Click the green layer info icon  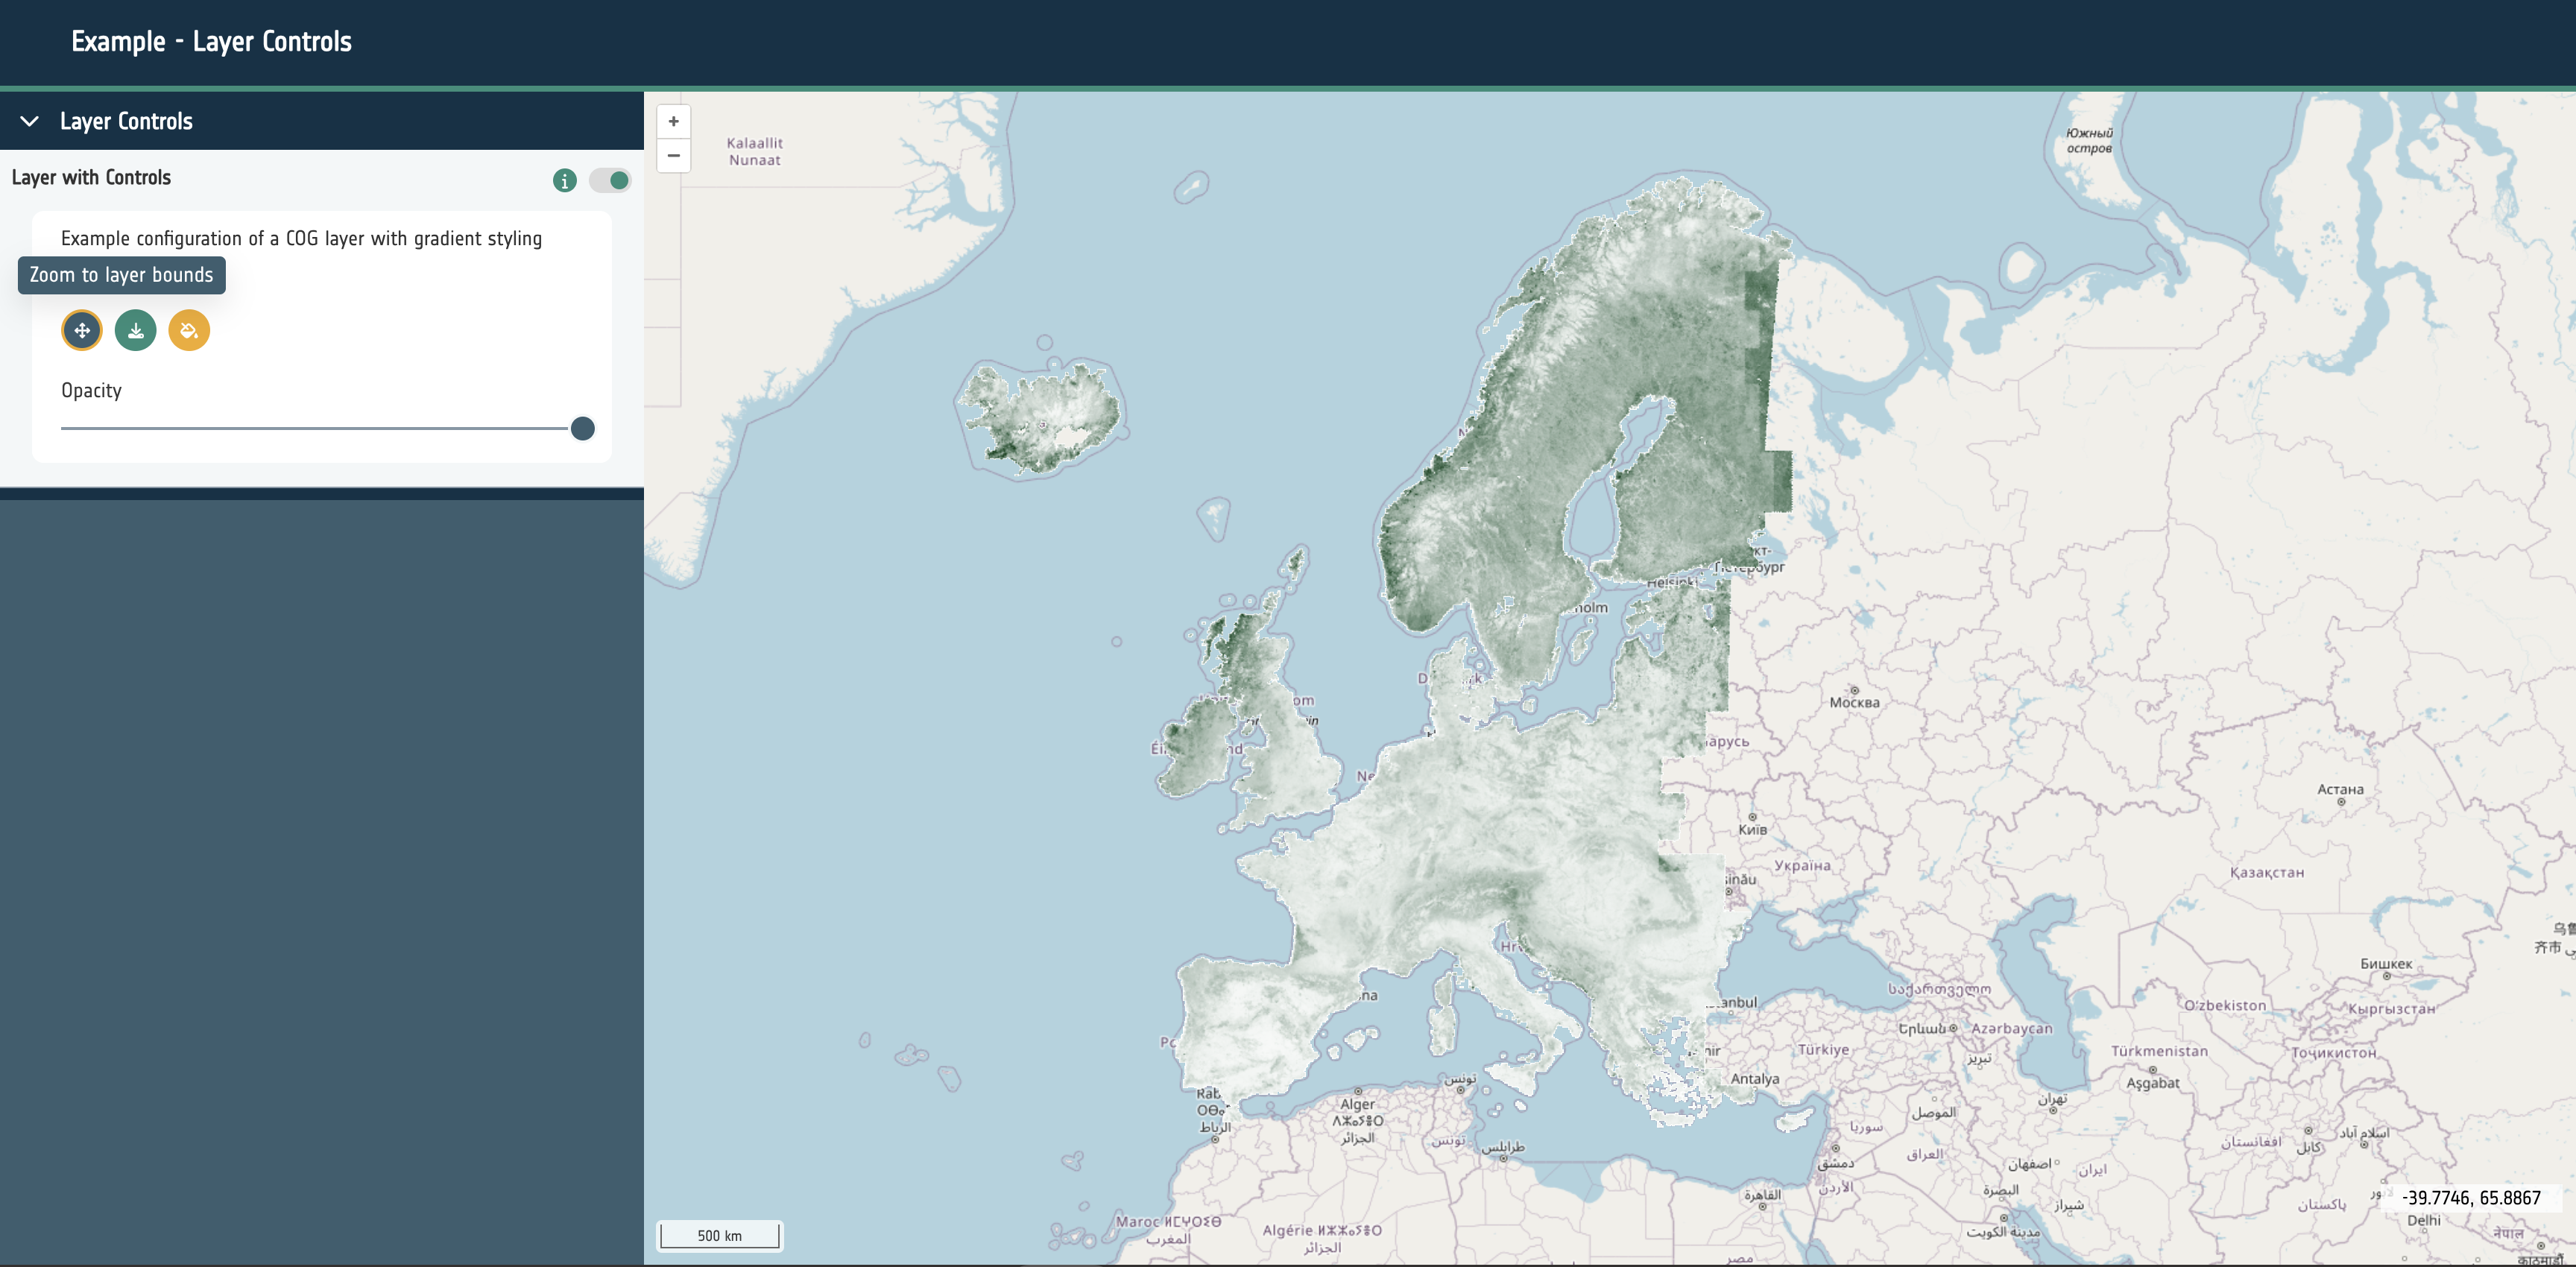564,180
